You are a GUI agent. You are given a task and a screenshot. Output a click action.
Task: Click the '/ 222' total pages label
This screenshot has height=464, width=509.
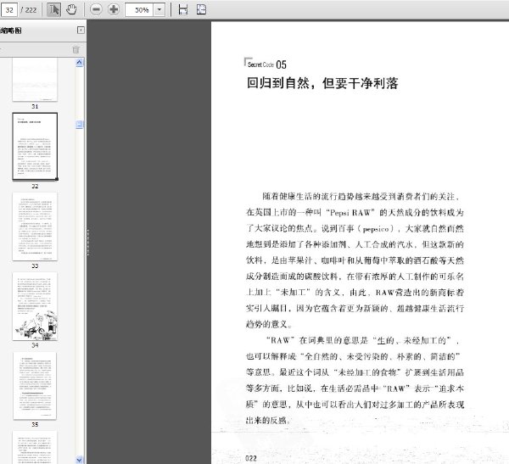point(29,10)
